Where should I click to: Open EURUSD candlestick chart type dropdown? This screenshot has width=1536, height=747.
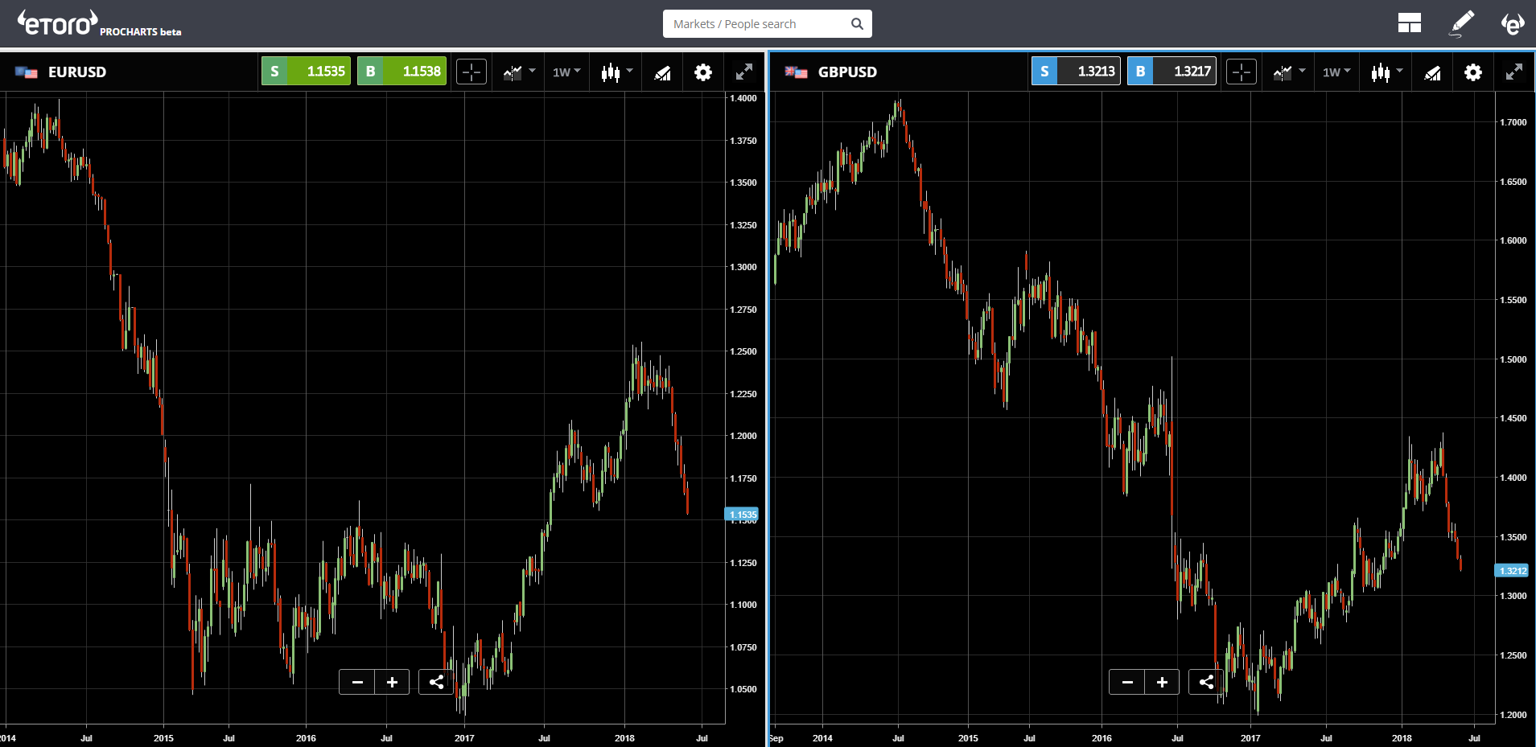pyautogui.click(x=617, y=72)
